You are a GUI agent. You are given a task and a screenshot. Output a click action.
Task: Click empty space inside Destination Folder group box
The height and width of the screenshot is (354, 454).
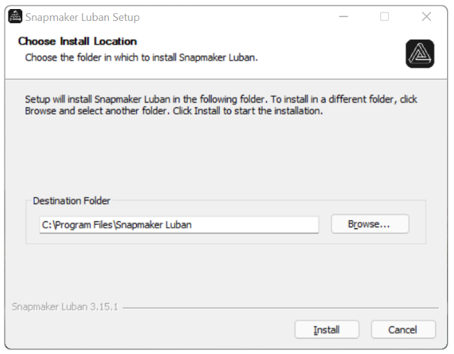(226, 239)
